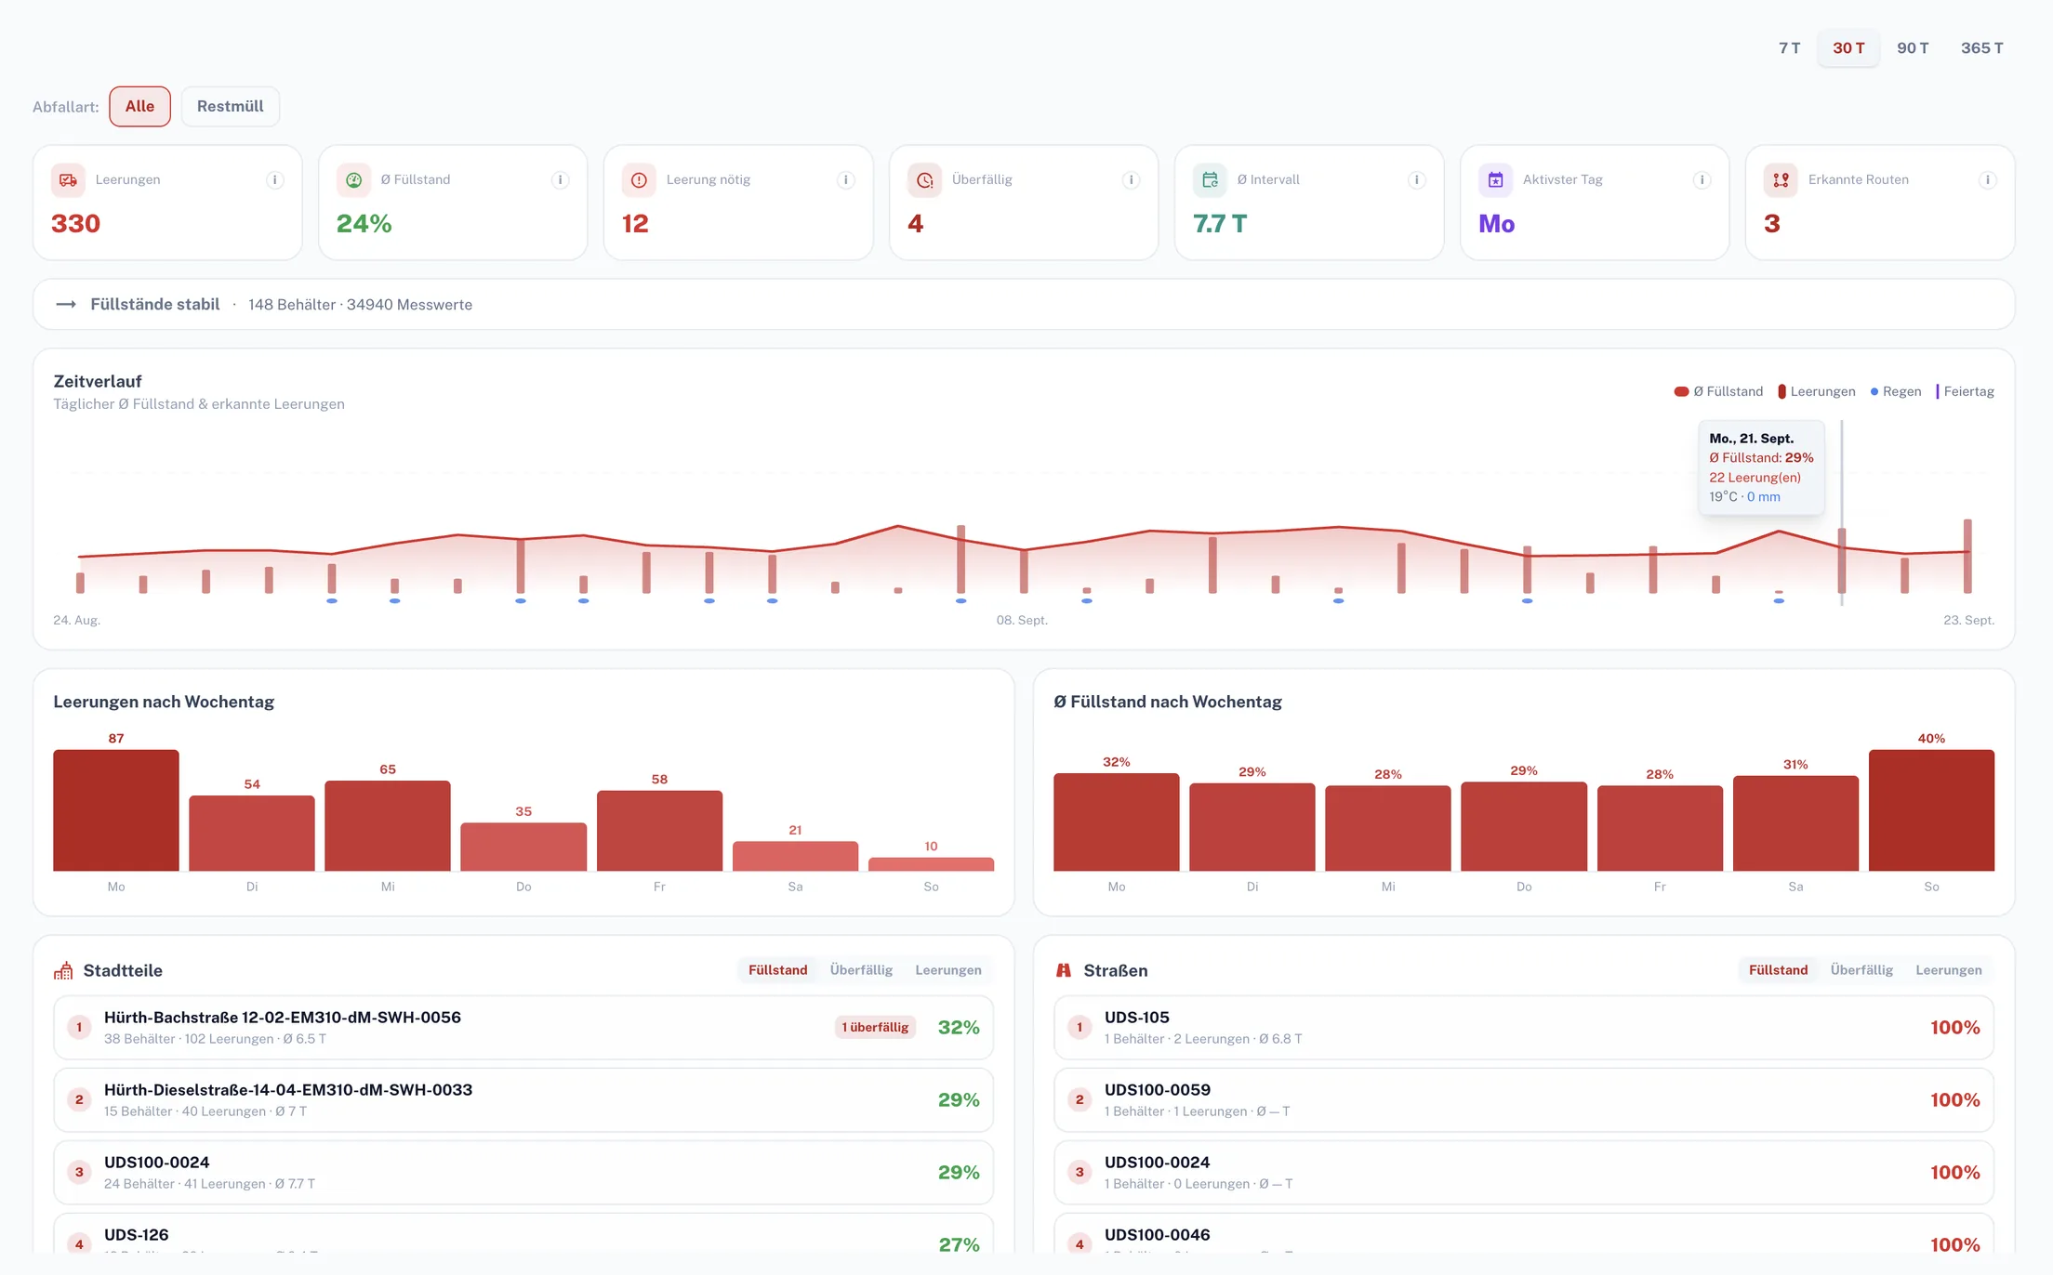Open info for Ø Intervall card
Screen dimensions: 2053x1275
click(x=1416, y=180)
